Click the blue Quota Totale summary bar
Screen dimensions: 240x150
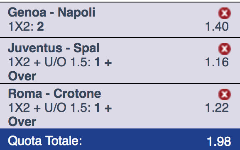pos(120,139)
